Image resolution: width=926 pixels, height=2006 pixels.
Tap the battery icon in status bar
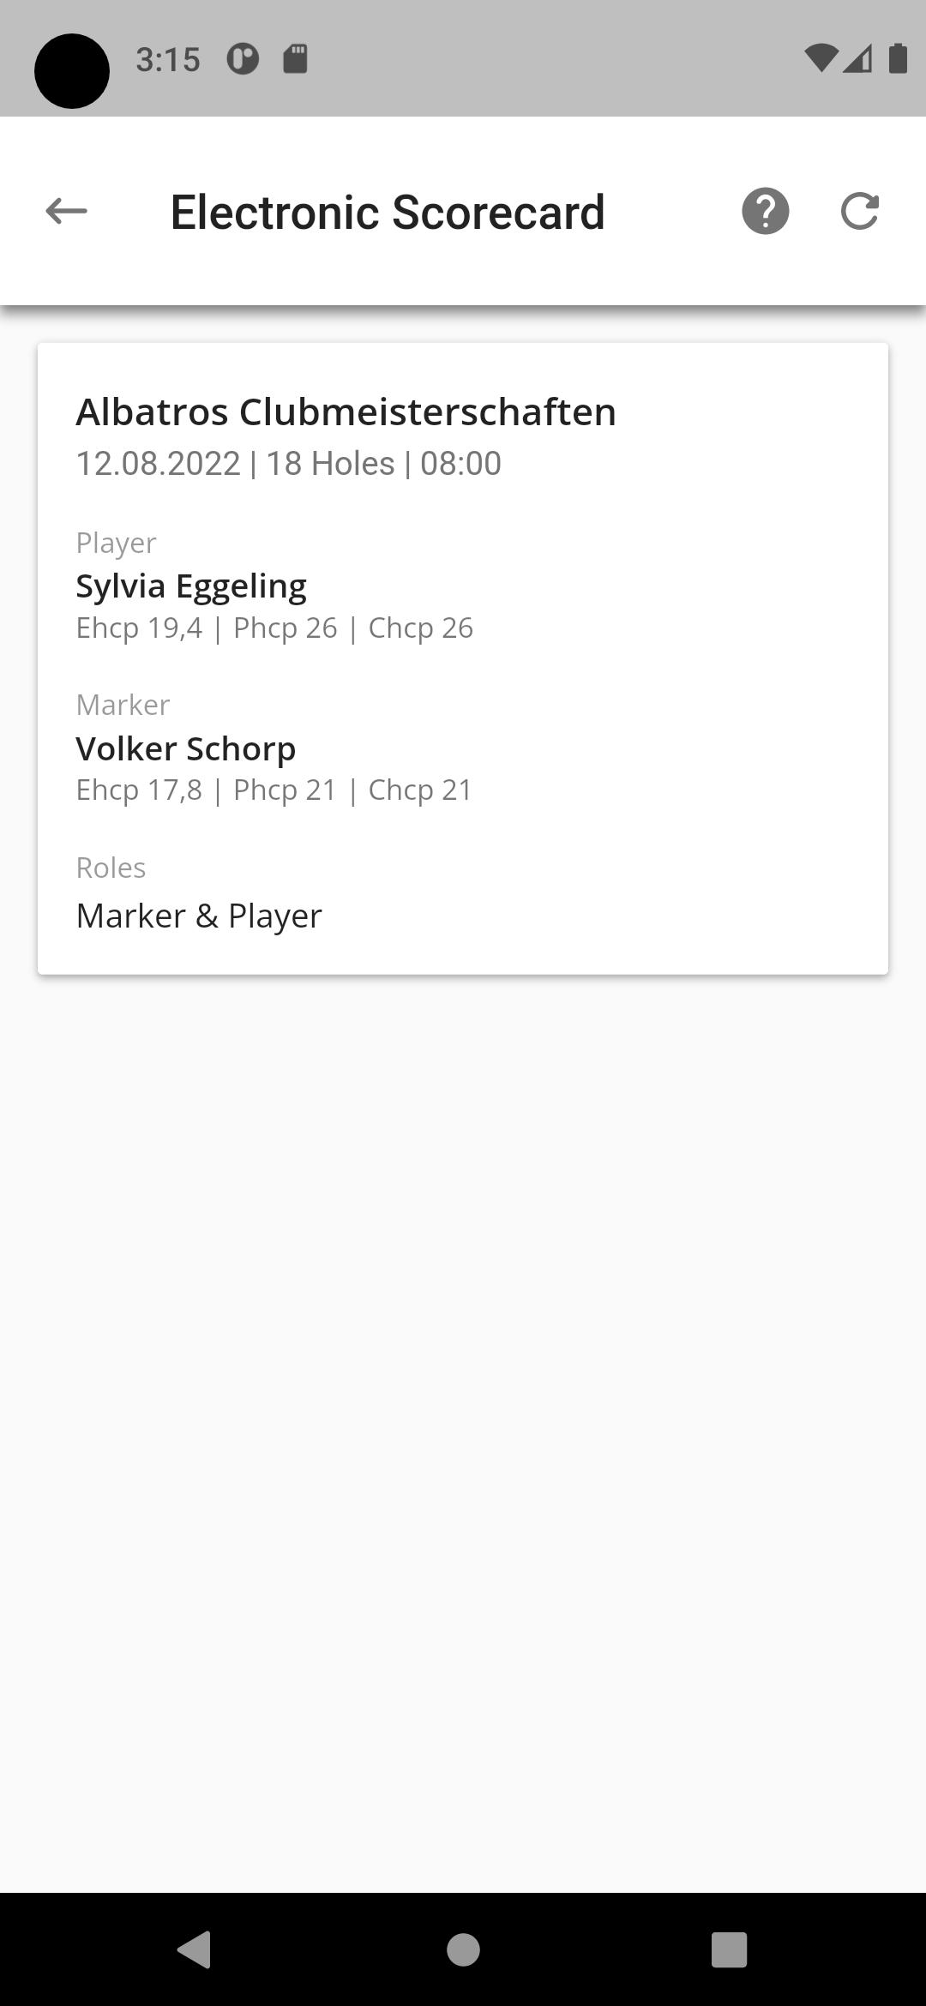click(898, 58)
